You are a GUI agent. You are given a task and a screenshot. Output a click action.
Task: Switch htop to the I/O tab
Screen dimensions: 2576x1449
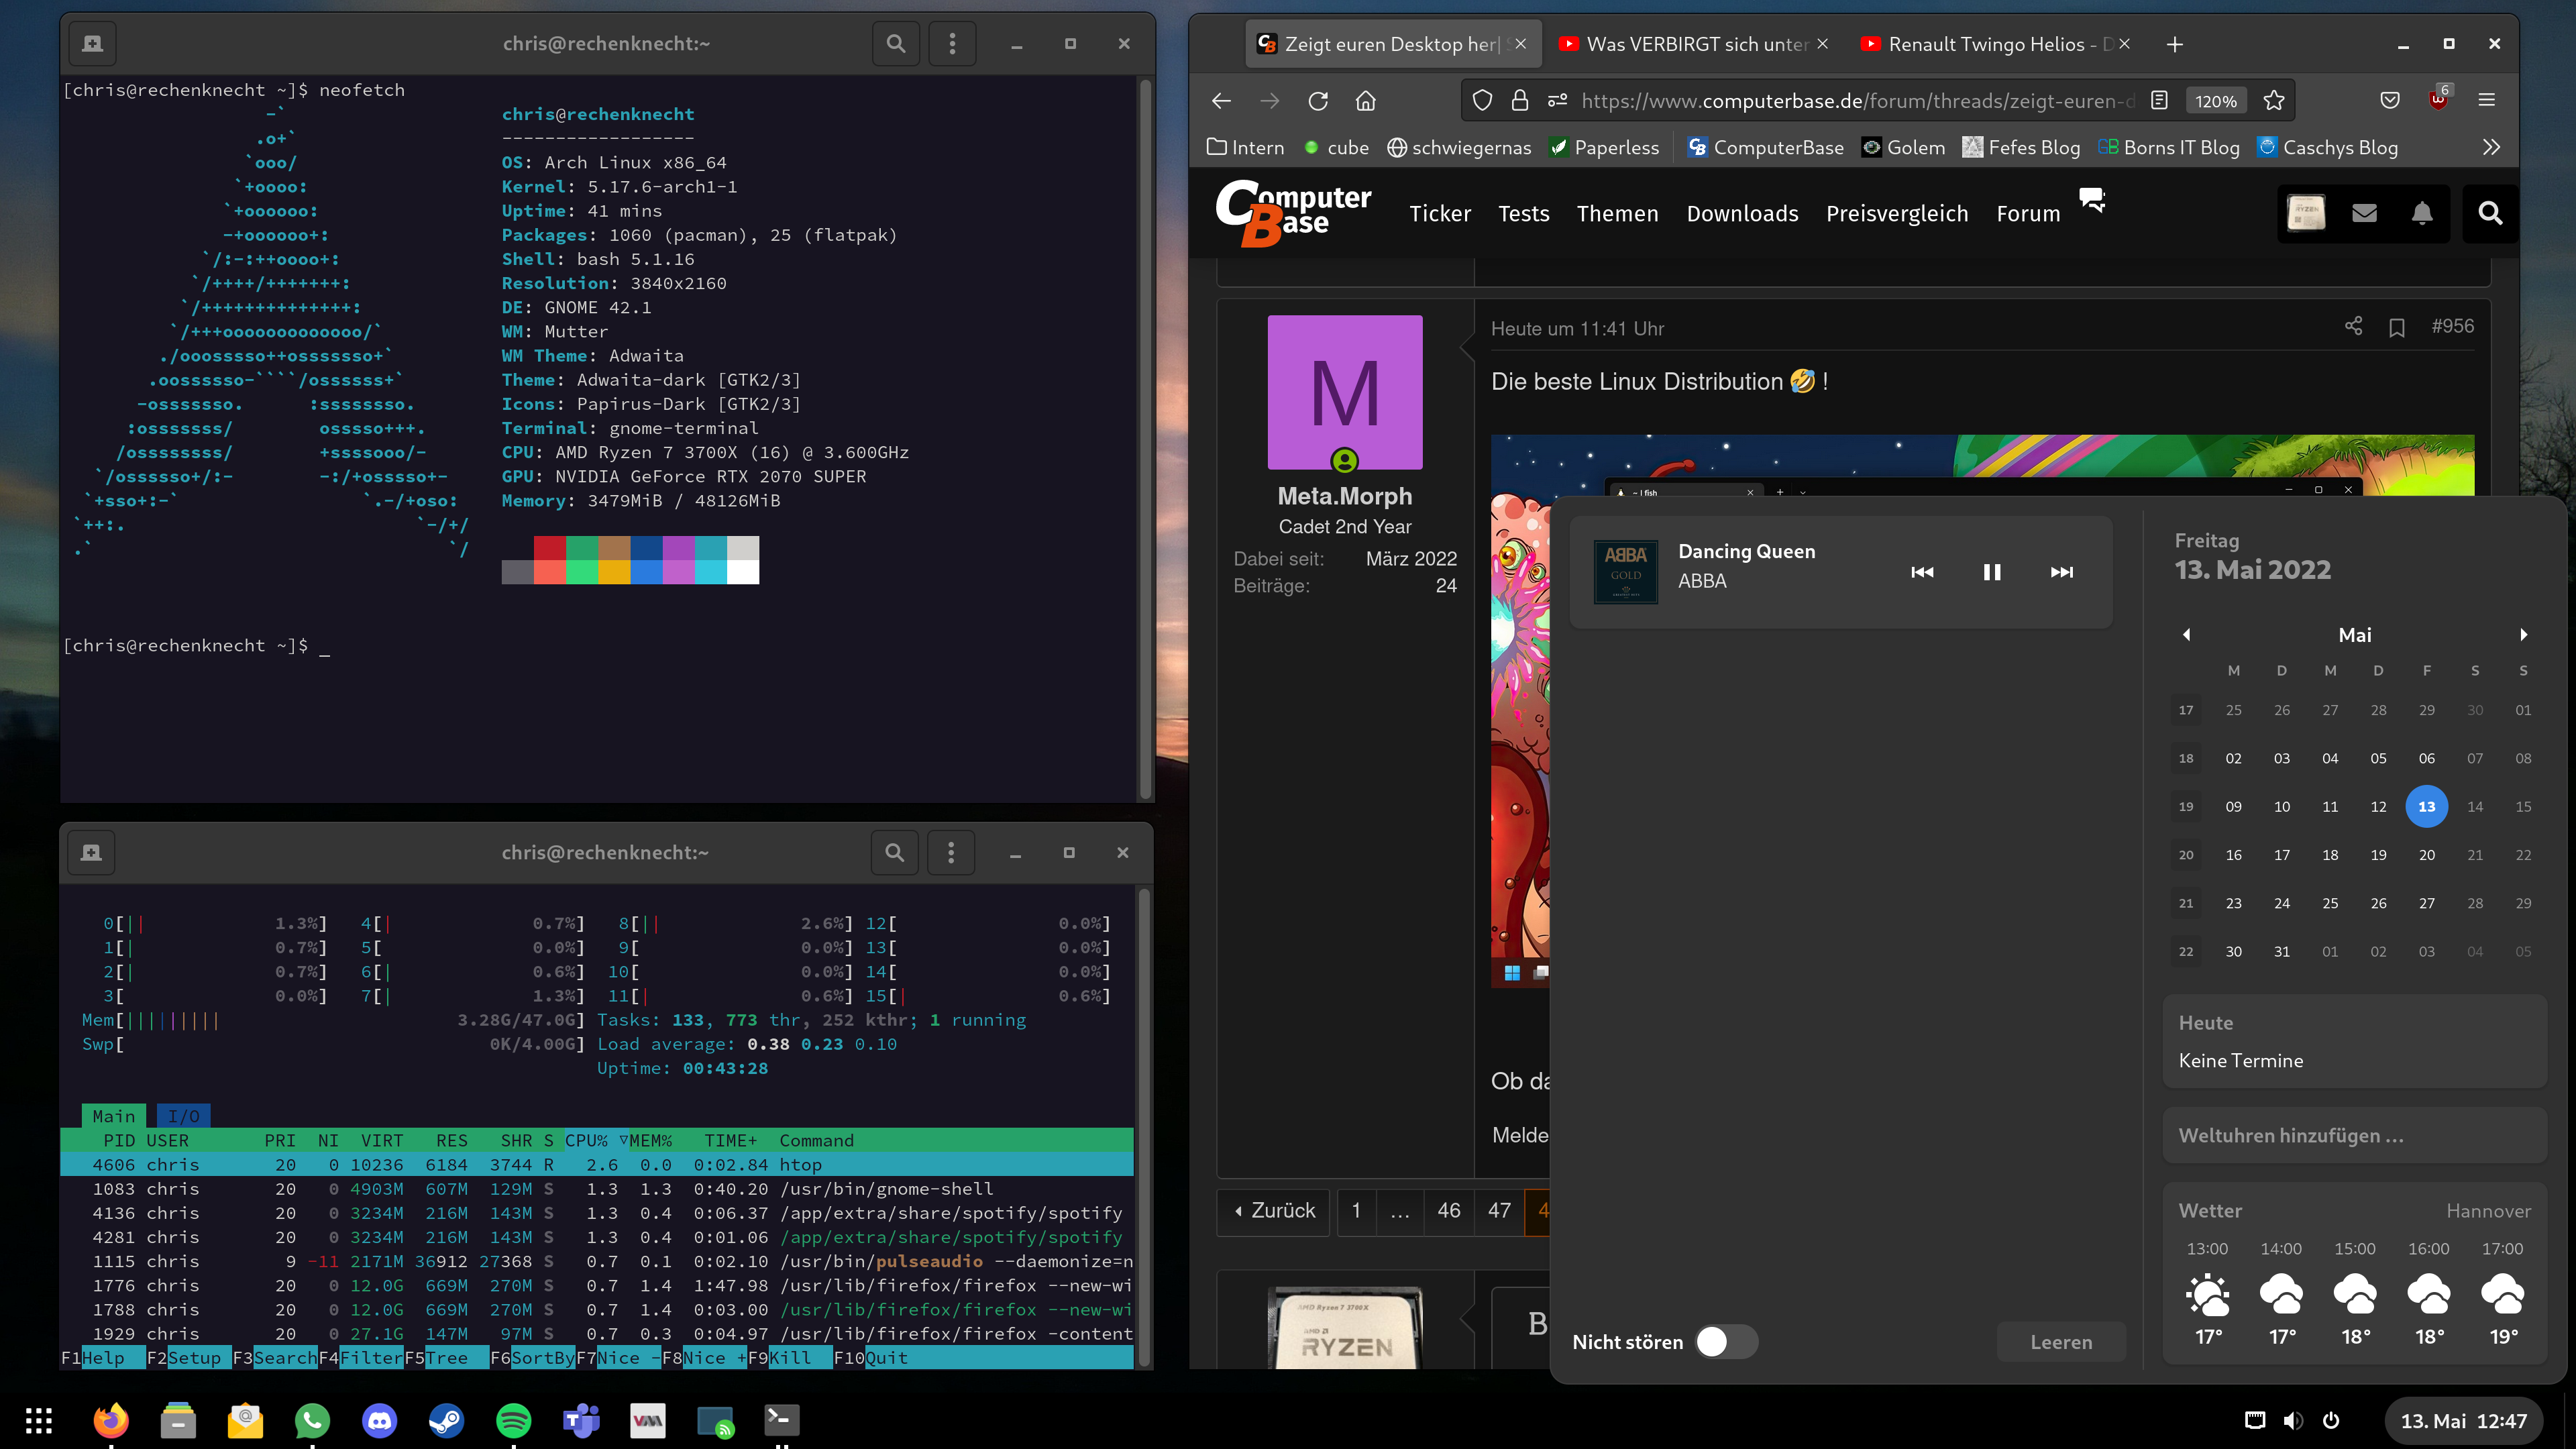point(183,1116)
